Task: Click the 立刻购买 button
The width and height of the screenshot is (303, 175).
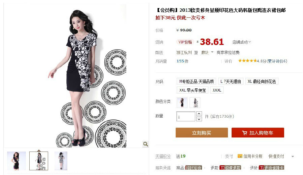Action: [202, 133]
